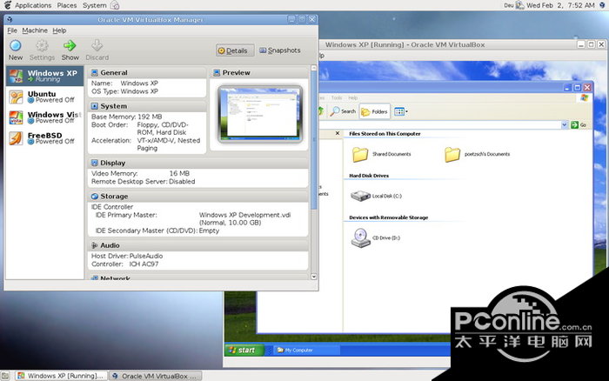Screen dimensions: 609x381
Task: Click the Display section header icon
Action: (x=94, y=163)
